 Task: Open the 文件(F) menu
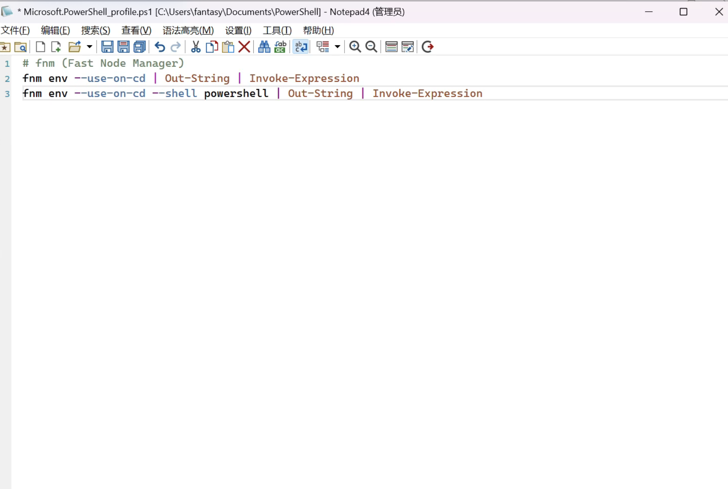coord(15,31)
